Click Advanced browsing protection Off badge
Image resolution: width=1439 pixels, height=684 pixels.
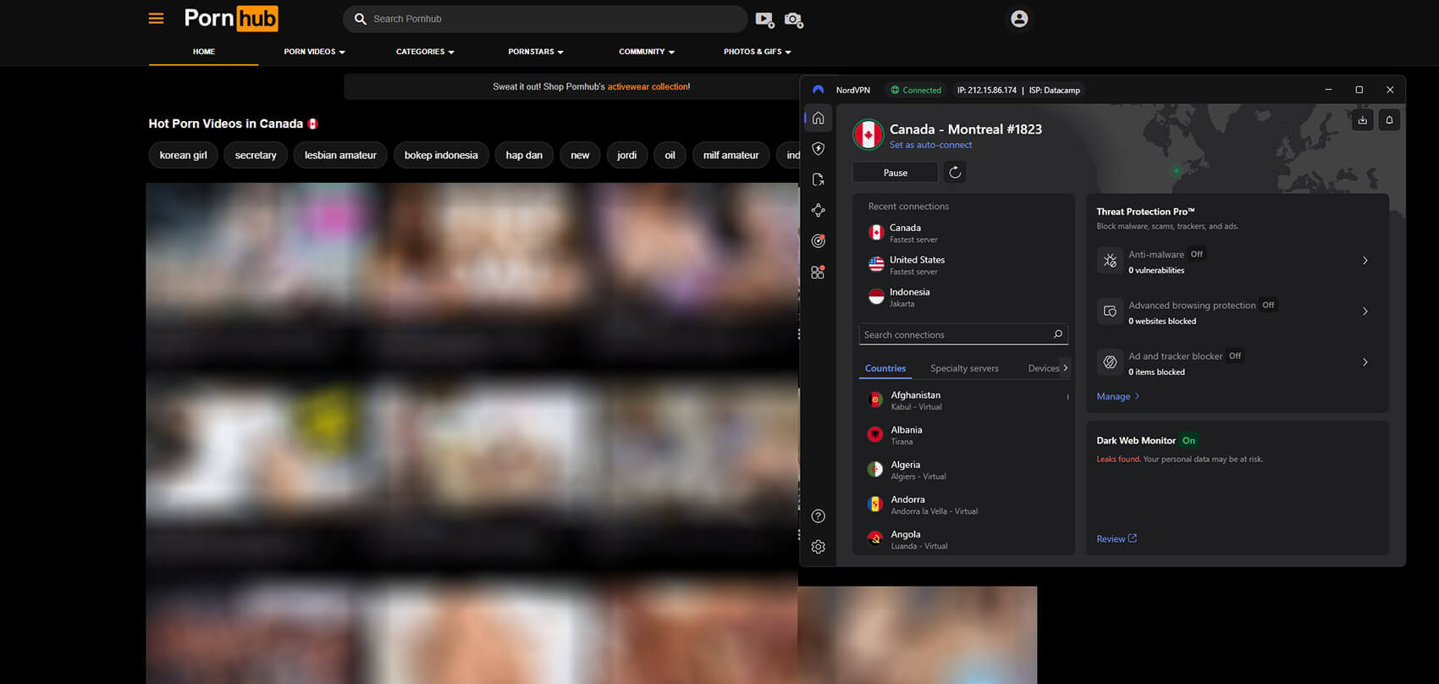pos(1268,305)
